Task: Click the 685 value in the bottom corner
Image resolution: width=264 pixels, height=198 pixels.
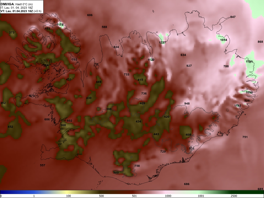Action: tap(260, 189)
